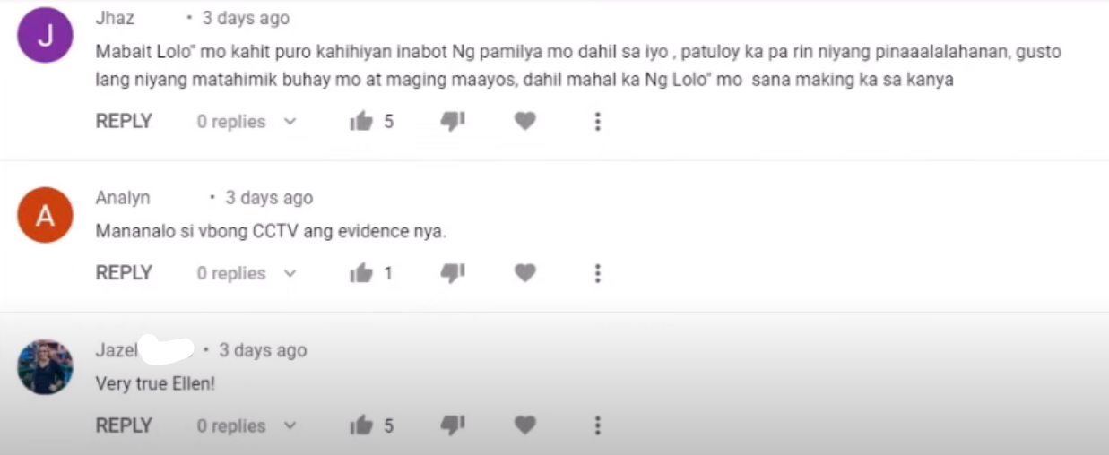Screen dimensions: 1109x455
Task: Give a heart to Jazel's comment
Action: pyautogui.click(x=525, y=425)
